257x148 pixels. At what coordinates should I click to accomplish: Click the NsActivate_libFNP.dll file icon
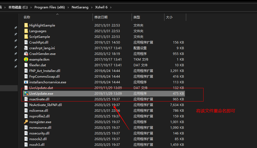pyautogui.click(x=26, y=105)
